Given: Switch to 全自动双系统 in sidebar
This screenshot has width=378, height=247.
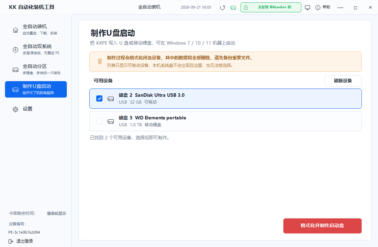Looking at the screenshot, I should pos(36,50).
